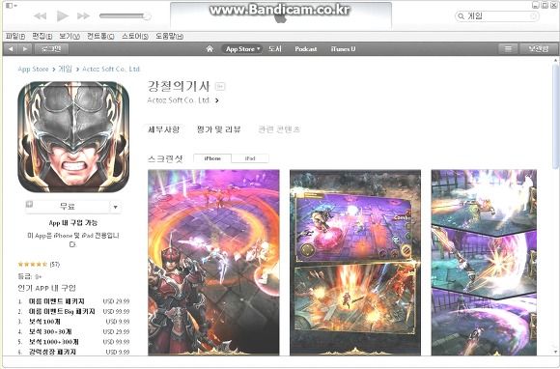
Task: Select the 세부사항 details tab
Action: (x=163, y=129)
